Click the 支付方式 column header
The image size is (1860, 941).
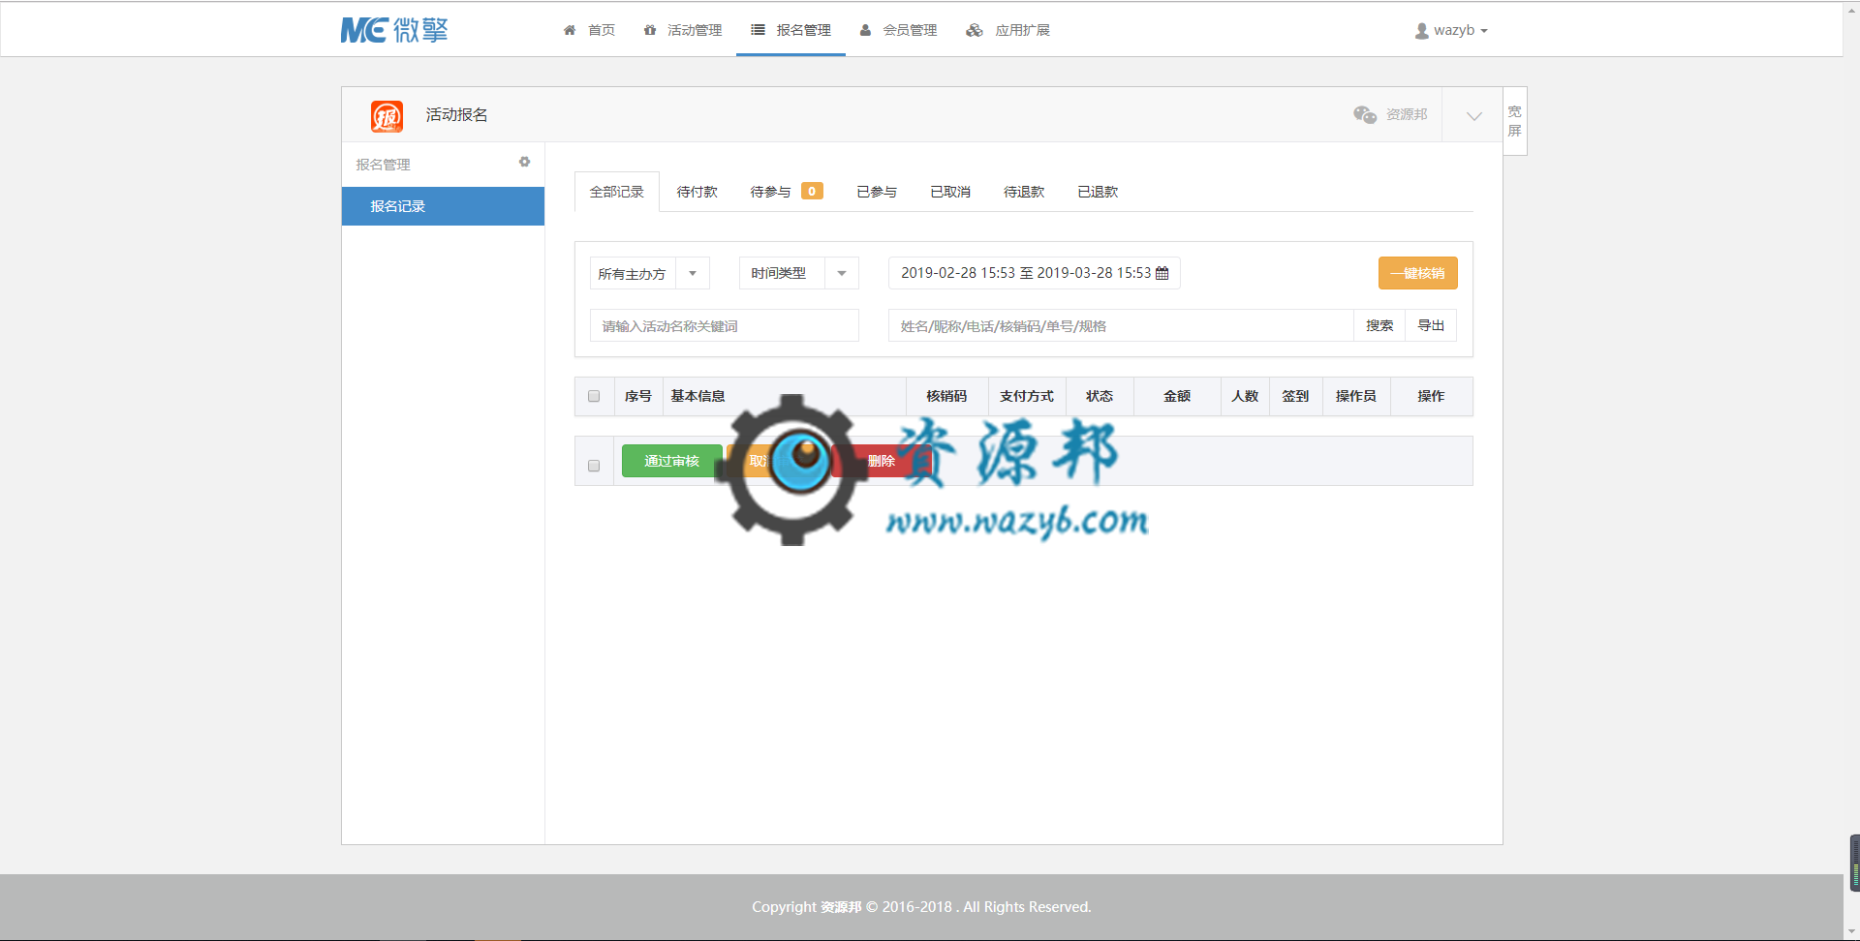[x=1027, y=396]
